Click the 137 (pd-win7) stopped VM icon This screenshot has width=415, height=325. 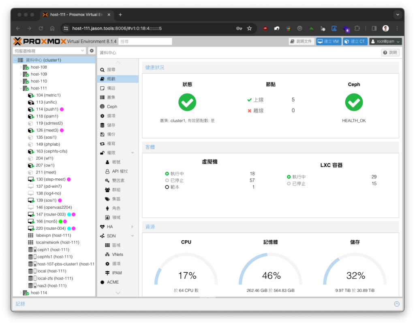[31, 186]
